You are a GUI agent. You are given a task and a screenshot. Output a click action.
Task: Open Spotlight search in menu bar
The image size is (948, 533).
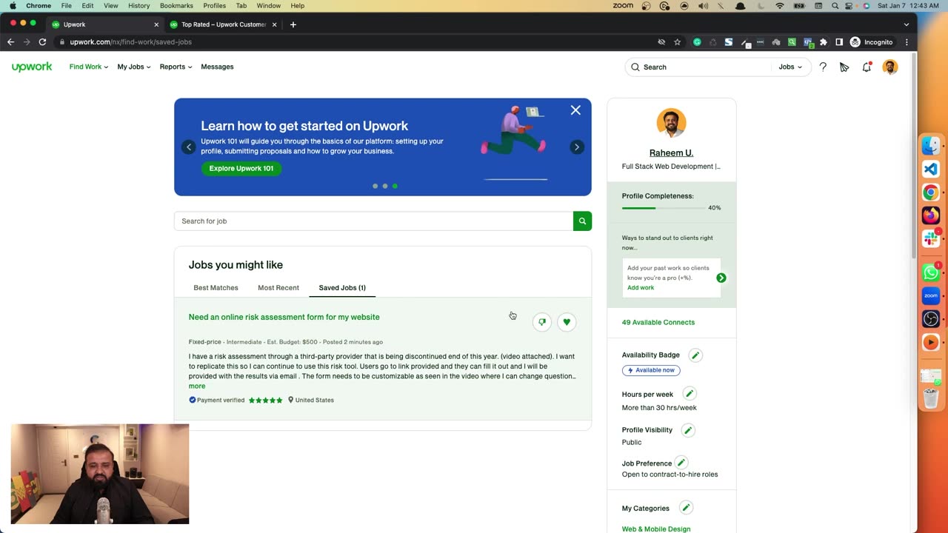[x=835, y=6]
